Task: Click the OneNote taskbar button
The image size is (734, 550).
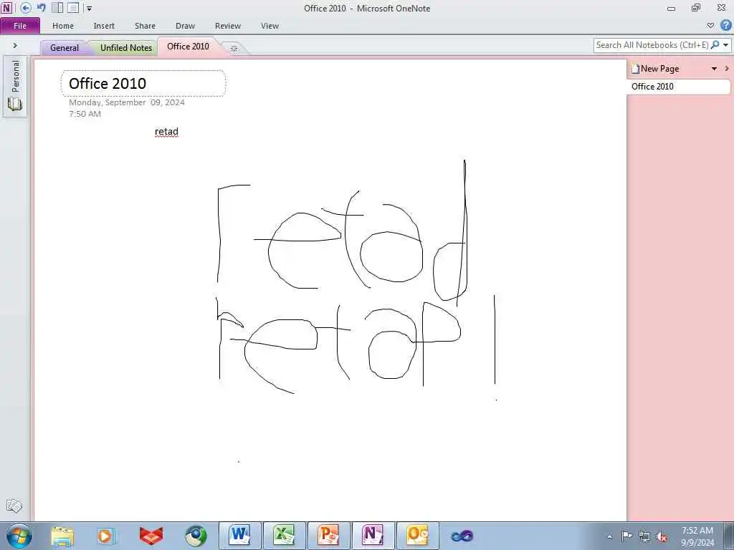Action: pos(373,536)
